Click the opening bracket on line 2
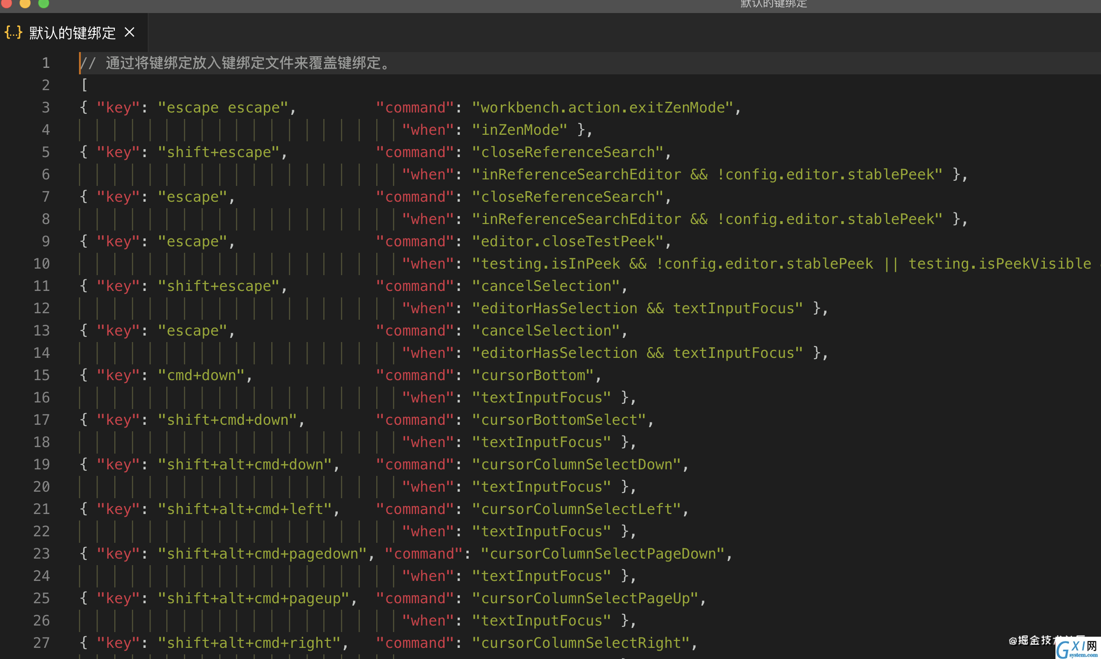The image size is (1101, 659). [84, 85]
